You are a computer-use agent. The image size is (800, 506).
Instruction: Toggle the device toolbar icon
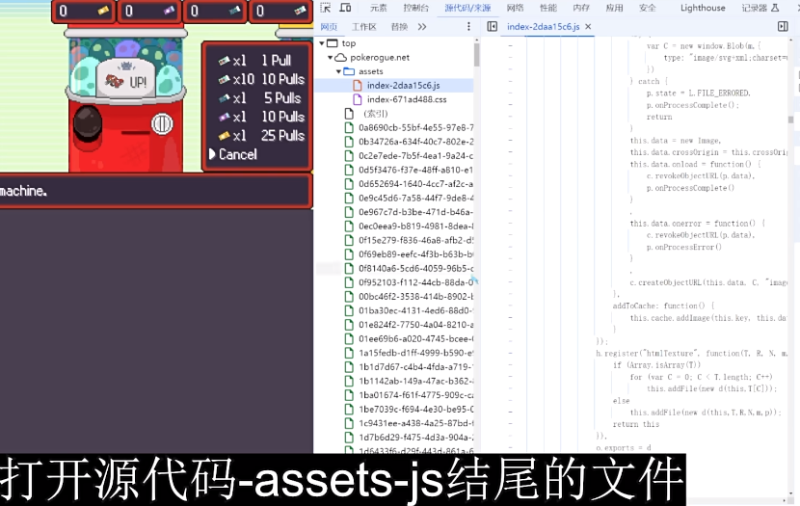(x=345, y=8)
